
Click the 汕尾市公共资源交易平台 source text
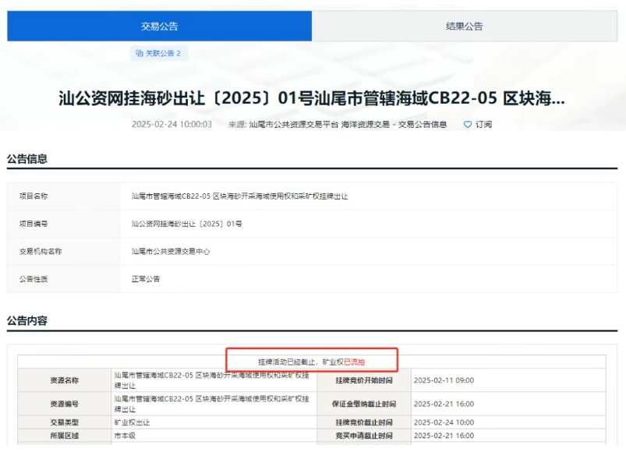(293, 125)
